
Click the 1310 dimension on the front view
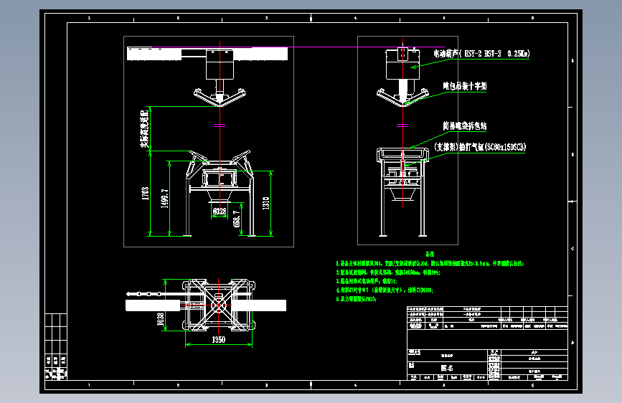click(266, 203)
